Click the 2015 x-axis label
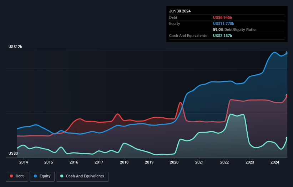The height and width of the screenshot is (187, 293). pos(49,162)
